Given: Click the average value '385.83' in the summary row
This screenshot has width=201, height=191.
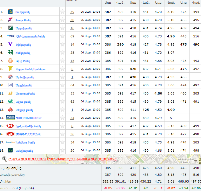Looking at the screenshot, I should (108, 181).
